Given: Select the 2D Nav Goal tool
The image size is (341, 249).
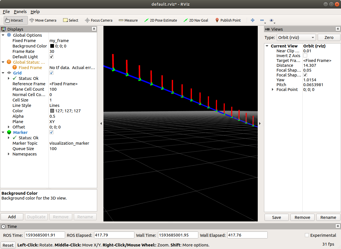Looking at the screenshot, I should click(x=196, y=20).
